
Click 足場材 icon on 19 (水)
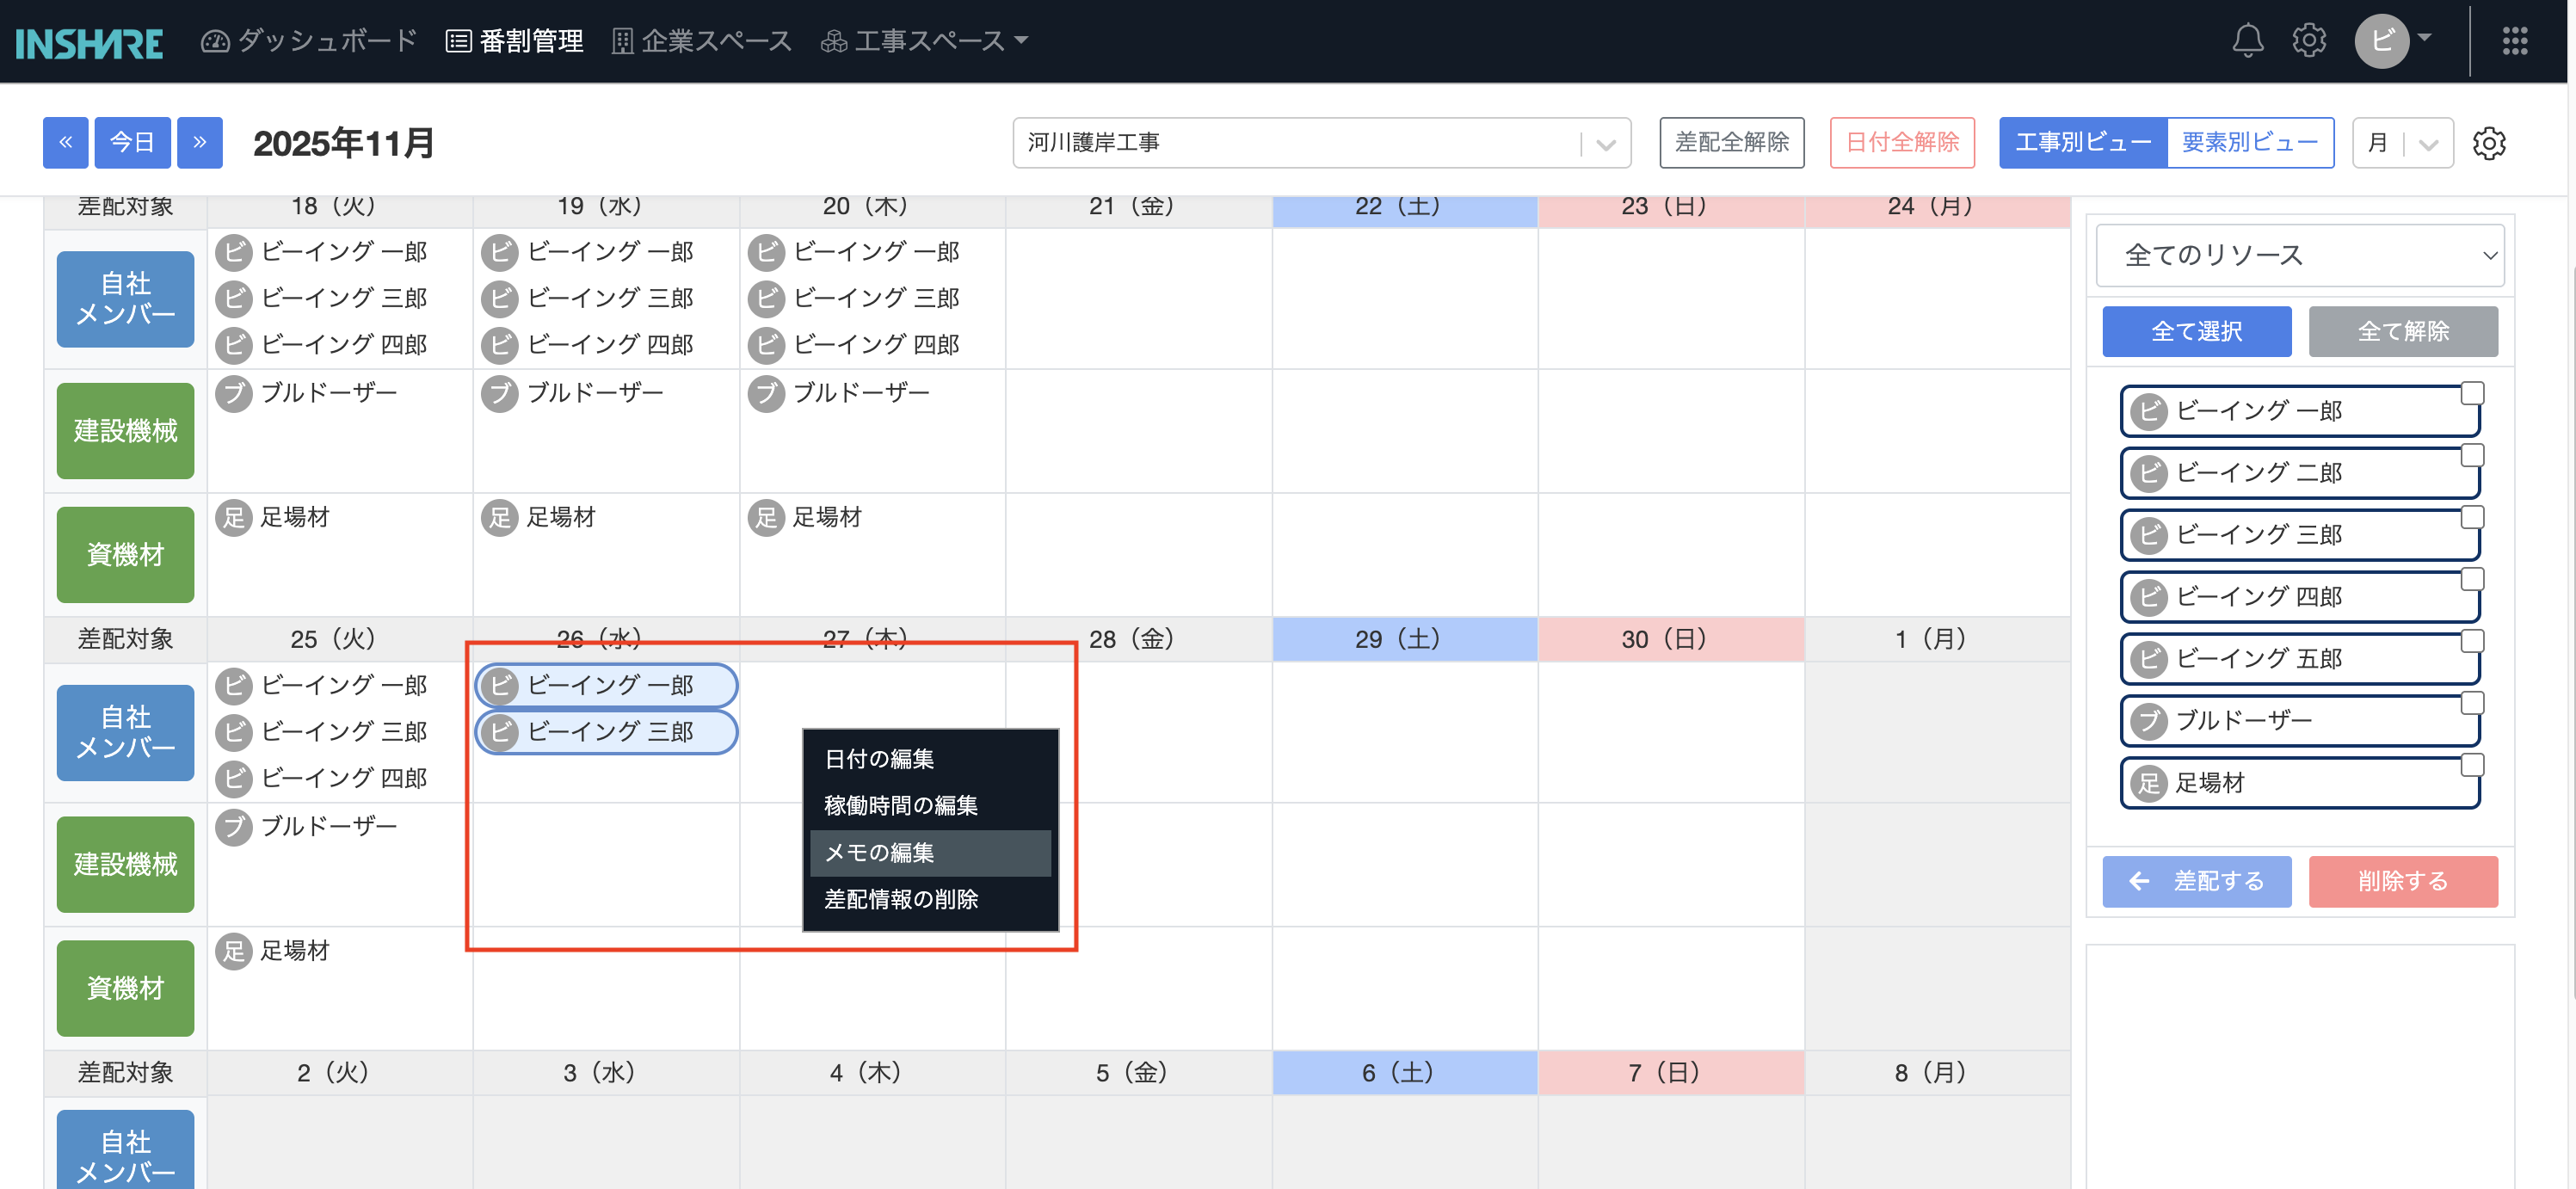click(x=500, y=518)
